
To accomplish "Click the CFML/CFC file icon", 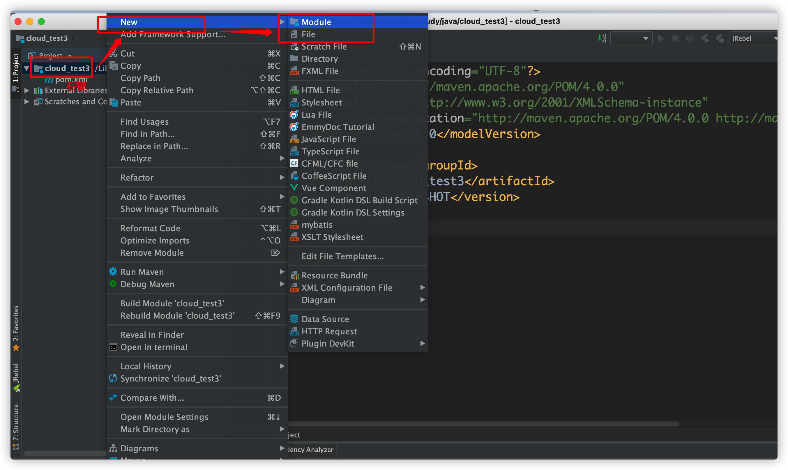I will (294, 163).
